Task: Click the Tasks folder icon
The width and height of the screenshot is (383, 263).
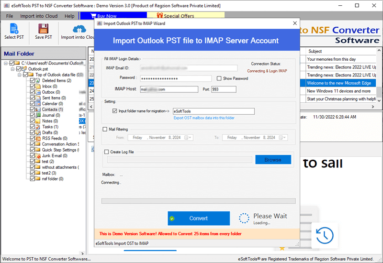Action: coord(38,127)
